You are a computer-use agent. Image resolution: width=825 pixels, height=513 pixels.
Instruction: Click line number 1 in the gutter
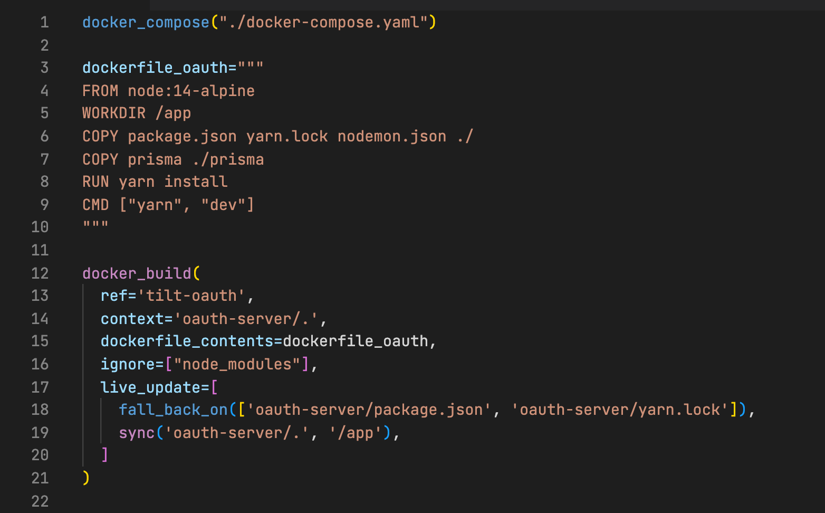(44, 22)
